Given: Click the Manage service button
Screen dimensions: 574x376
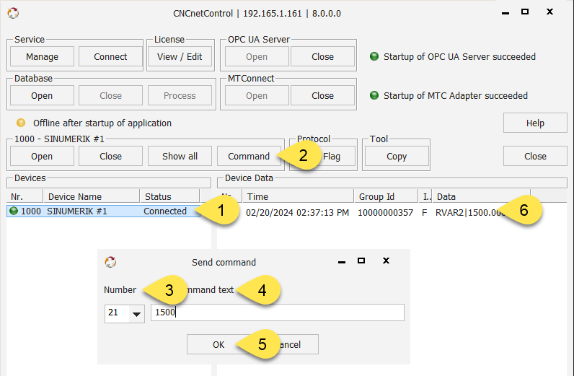Looking at the screenshot, I should click(x=42, y=57).
